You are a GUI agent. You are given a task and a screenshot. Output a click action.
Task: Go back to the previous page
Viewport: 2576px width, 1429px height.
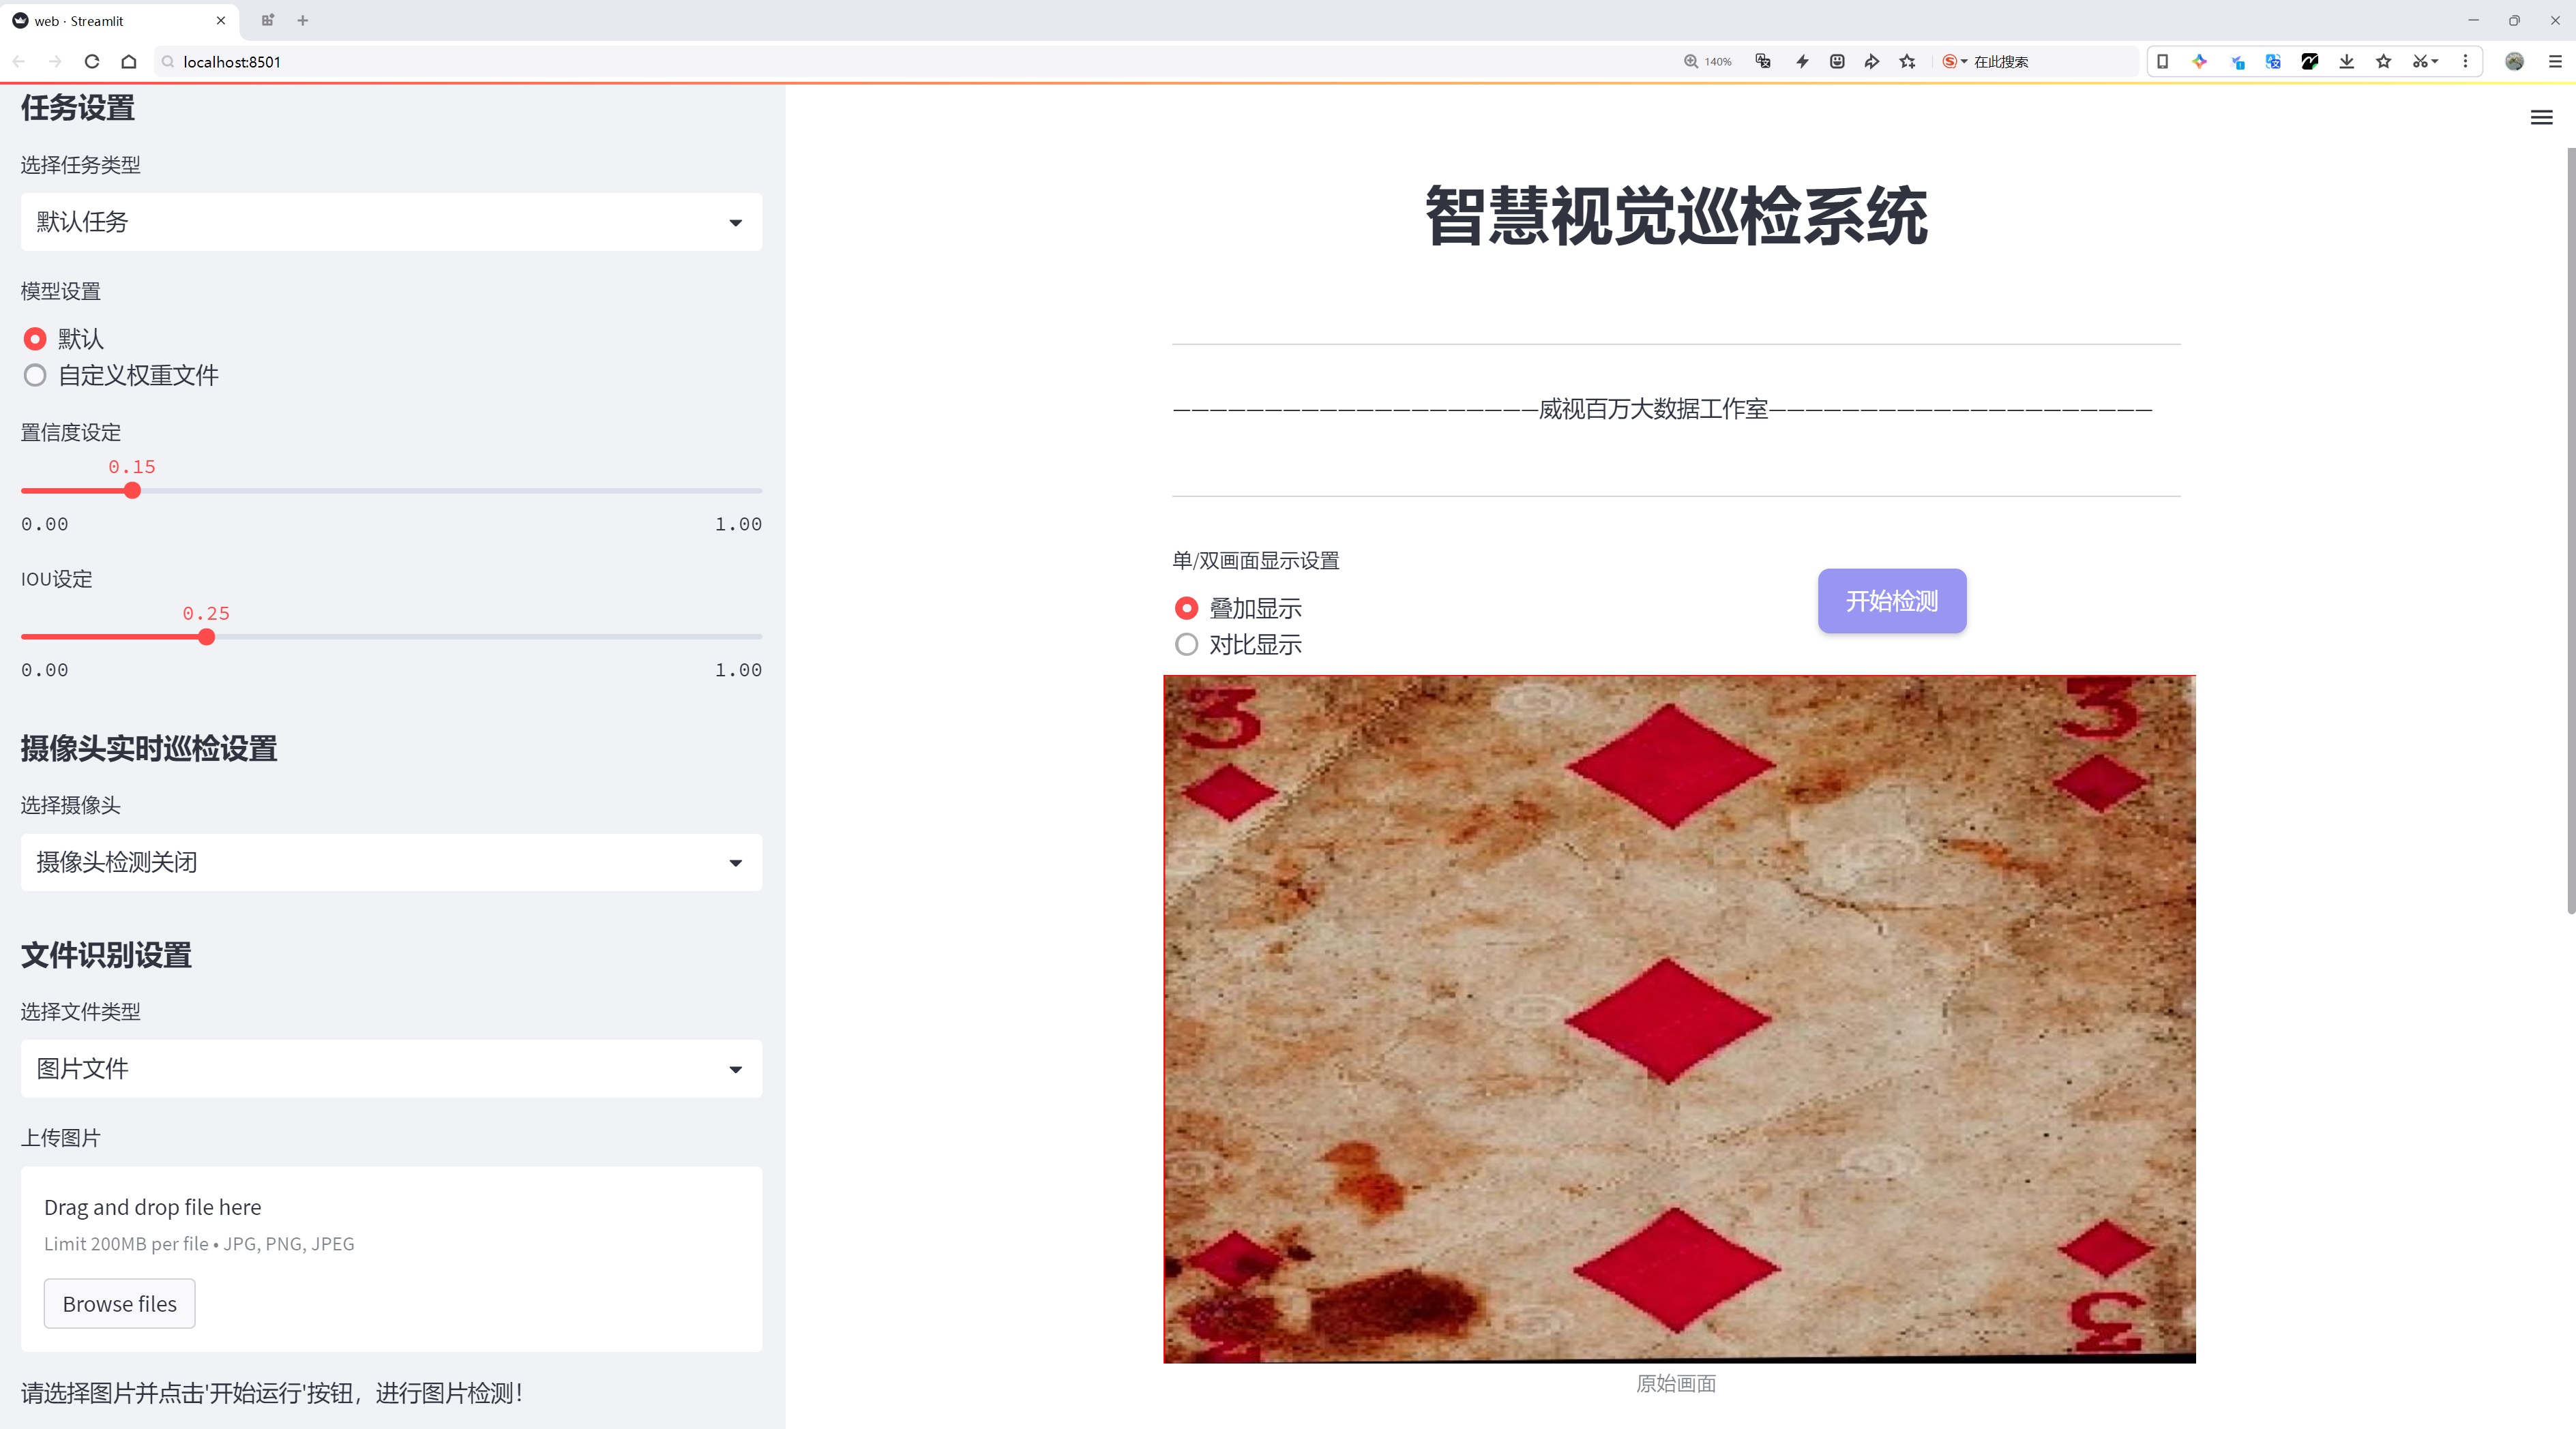(19, 62)
